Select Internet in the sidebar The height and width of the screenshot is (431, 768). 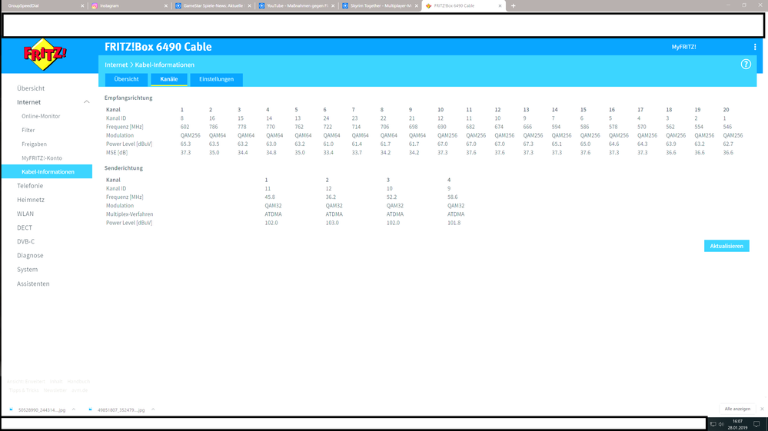tap(29, 102)
